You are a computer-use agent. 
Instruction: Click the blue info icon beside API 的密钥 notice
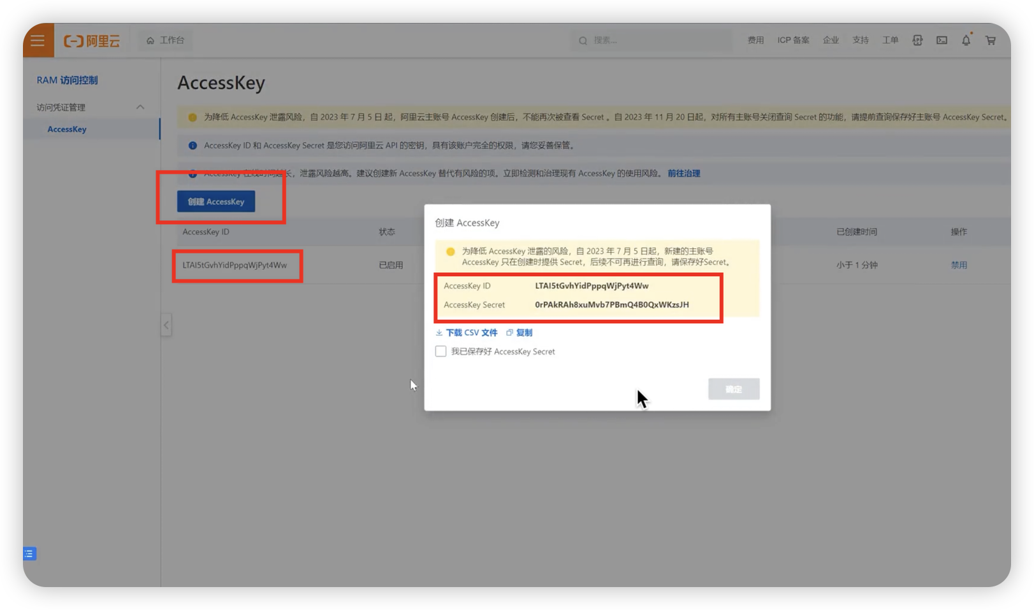tap(193, 146)
